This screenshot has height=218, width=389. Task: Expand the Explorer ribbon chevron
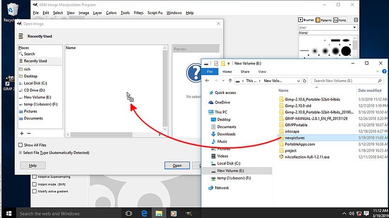pyautogui.click(x=378, y=71)
